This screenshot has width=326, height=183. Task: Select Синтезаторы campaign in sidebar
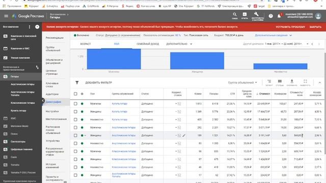pyautogui.click(x=18, y=141)
